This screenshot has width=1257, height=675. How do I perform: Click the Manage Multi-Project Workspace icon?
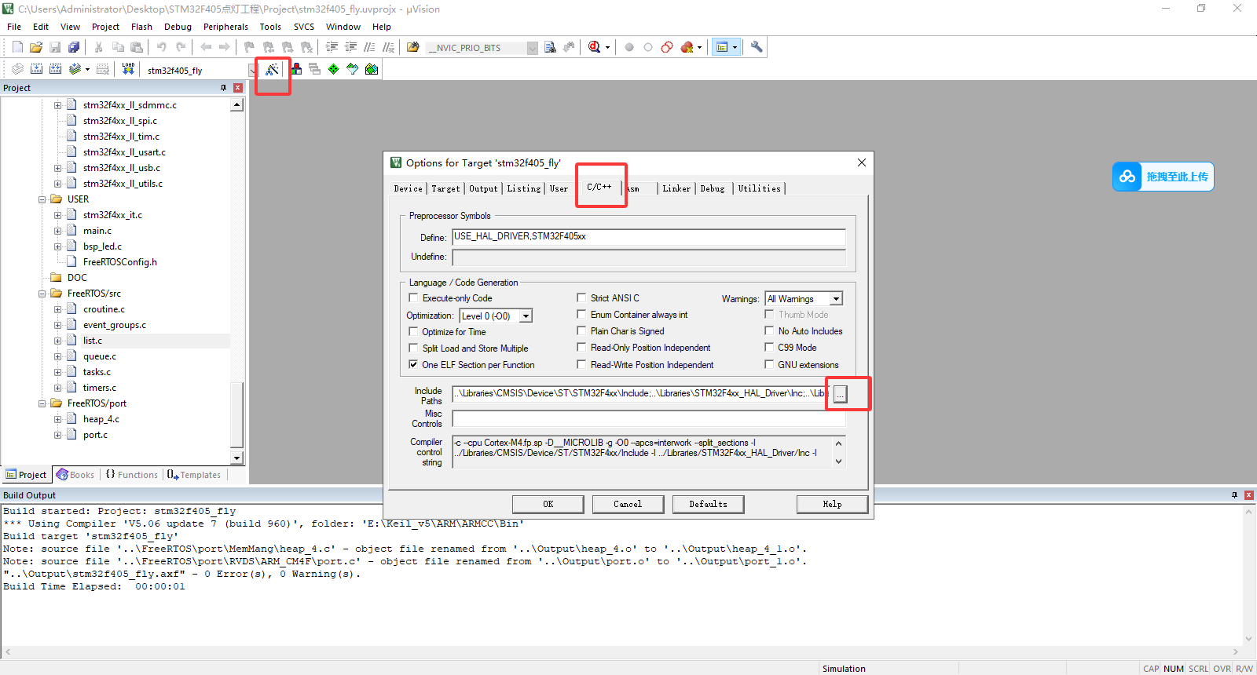point(315,69)
